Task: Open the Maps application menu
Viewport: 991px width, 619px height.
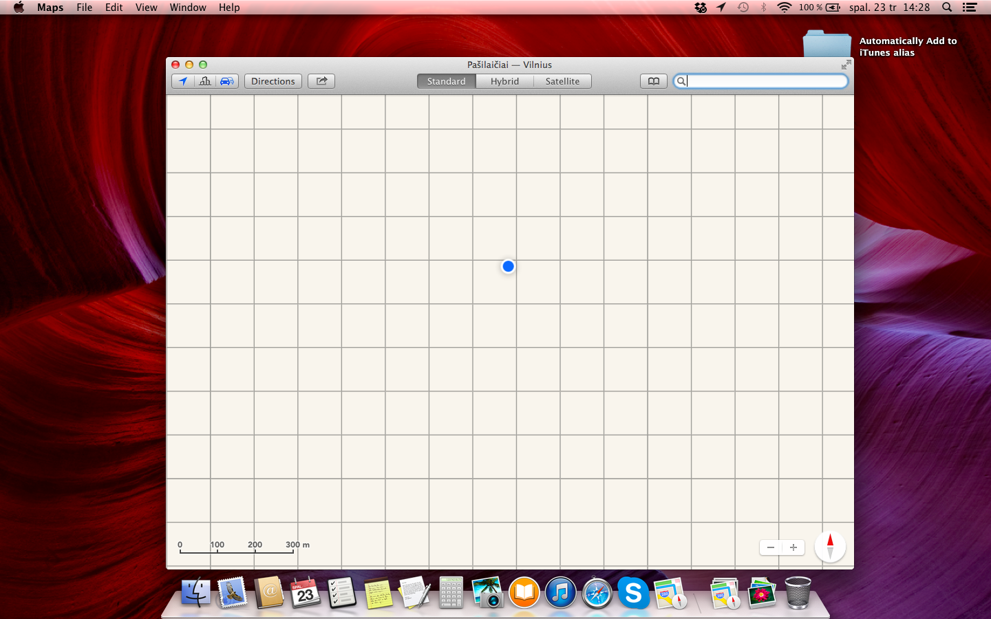Action: click(50, 8)
